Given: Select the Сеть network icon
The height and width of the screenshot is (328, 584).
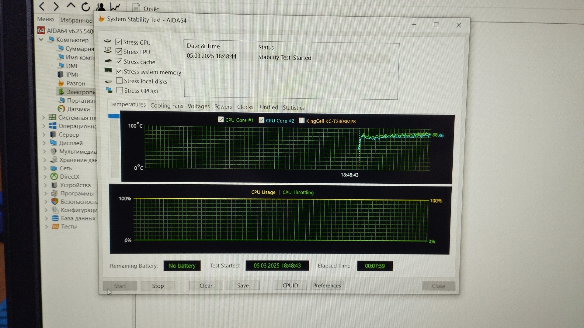Looking at the screenshot, I should point(54,168).
